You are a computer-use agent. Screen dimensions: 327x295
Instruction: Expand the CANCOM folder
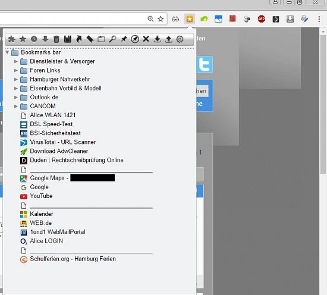16,106
